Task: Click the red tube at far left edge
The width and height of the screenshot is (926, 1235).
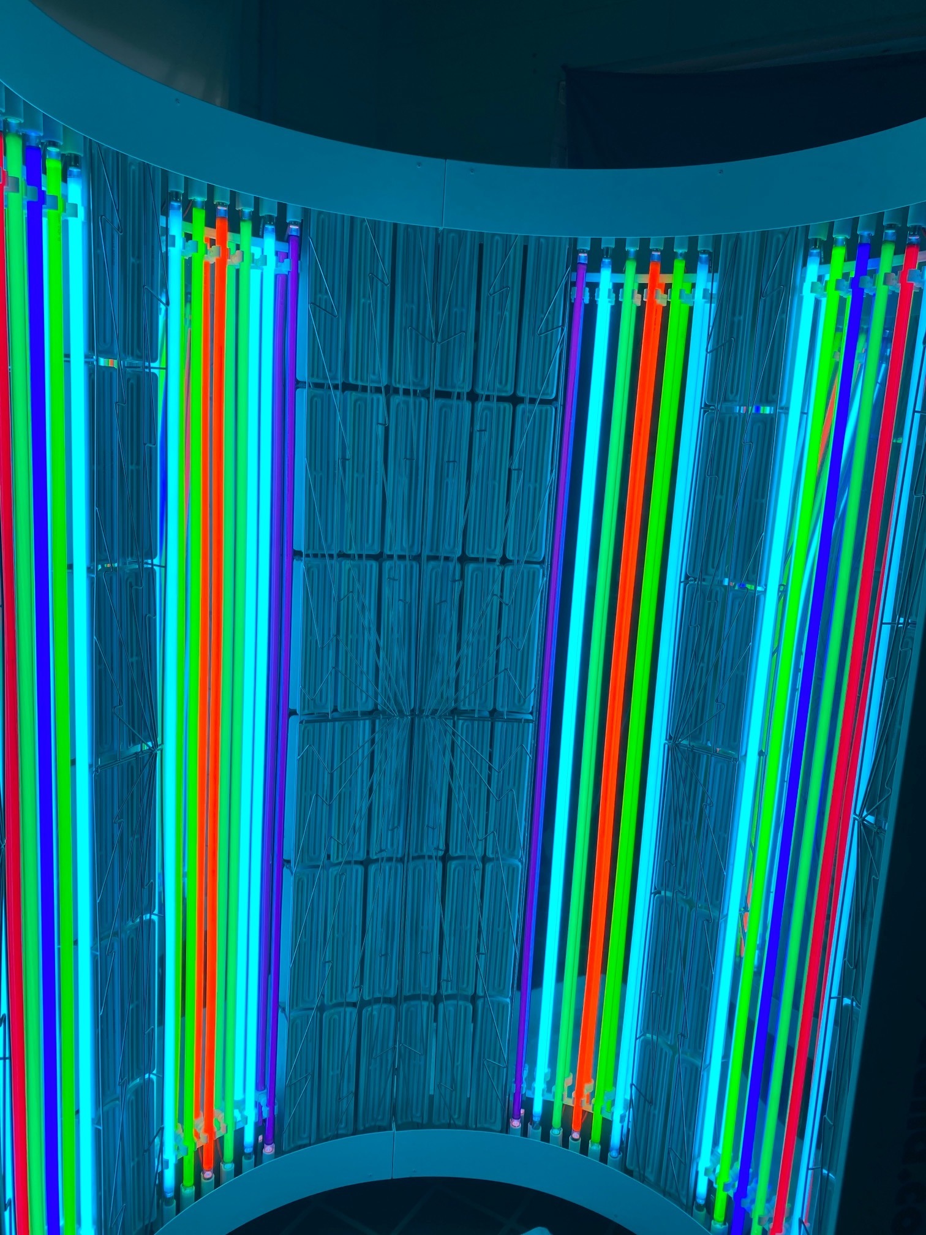Action: (7, 613)
